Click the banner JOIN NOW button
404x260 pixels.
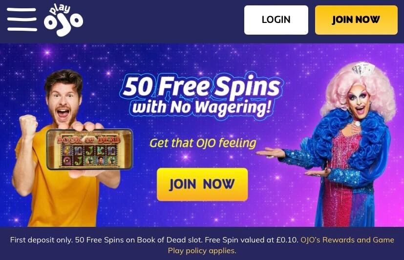tap(202, 184)
